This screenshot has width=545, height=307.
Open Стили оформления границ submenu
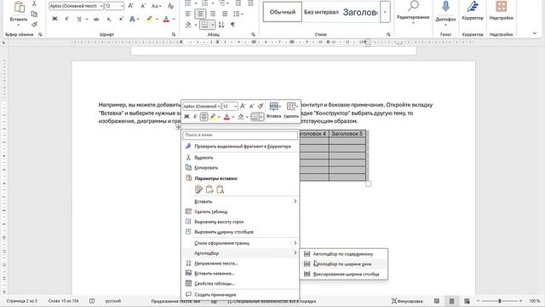tap(240, 243)
